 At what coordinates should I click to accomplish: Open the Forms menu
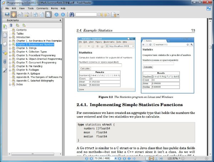tap(55, 8)
